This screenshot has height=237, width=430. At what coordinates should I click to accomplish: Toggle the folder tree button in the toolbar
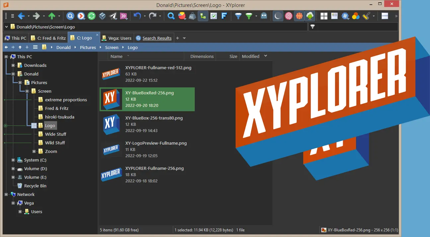tap(203, 16)
